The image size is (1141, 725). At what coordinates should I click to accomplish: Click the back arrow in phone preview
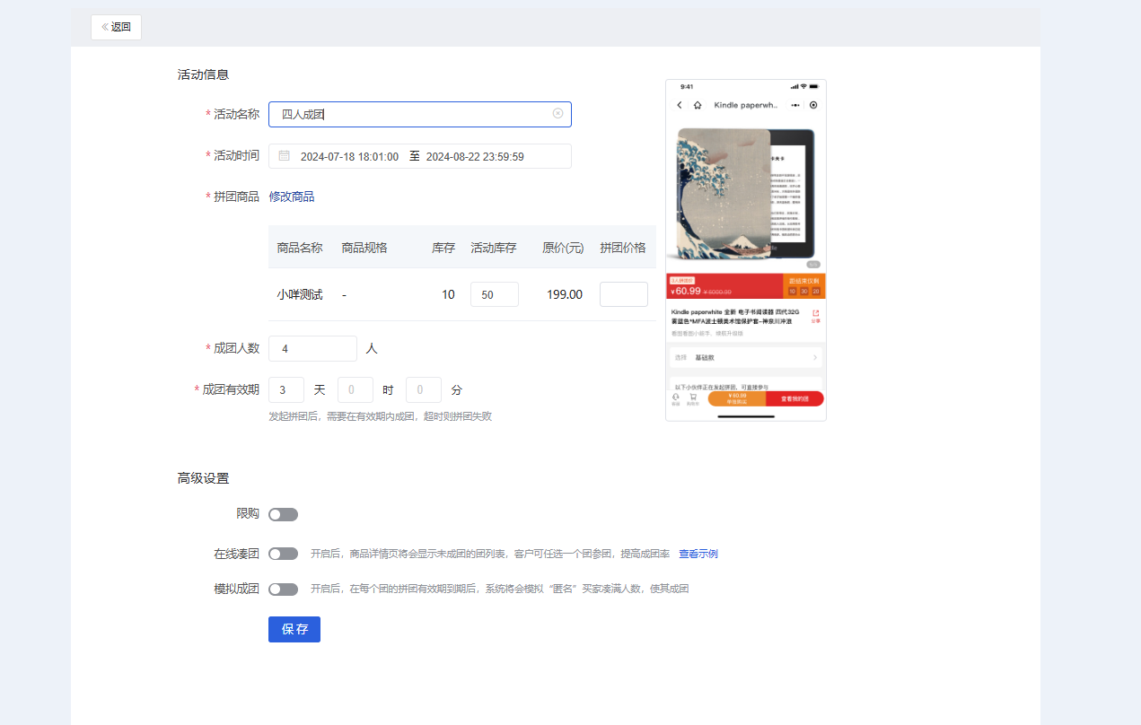680,105
